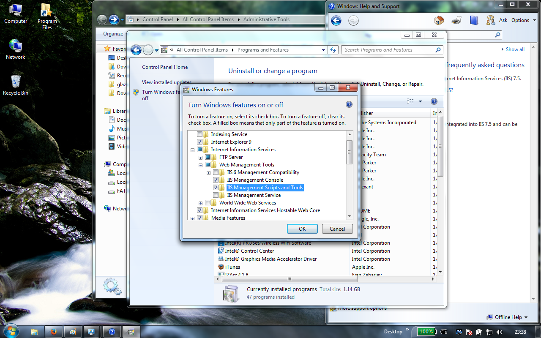The height and width of the screenshot is (338, 541).
Task: Click the change view icon in Programs and Features
Action: click(x=410, y=101)
